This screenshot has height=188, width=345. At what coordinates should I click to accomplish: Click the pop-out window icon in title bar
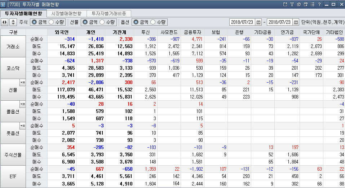[x=285, y=4]
